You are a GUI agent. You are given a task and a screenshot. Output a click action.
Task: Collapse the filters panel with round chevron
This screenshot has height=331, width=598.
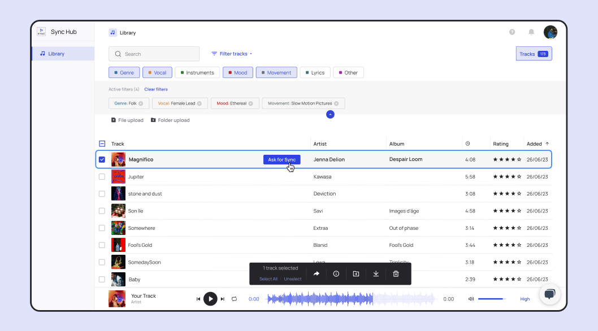click(x=330, y=115)
